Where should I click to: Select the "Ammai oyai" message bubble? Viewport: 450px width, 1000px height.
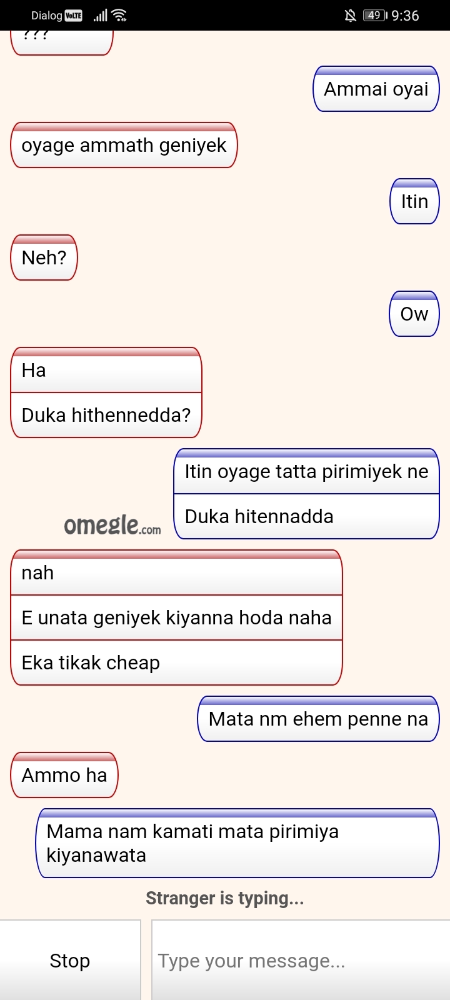click(376, 89)
